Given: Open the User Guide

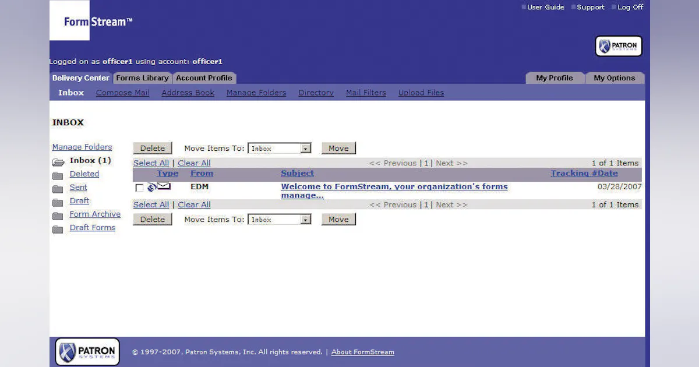Looking at the screenshot, I should (546, 7).
